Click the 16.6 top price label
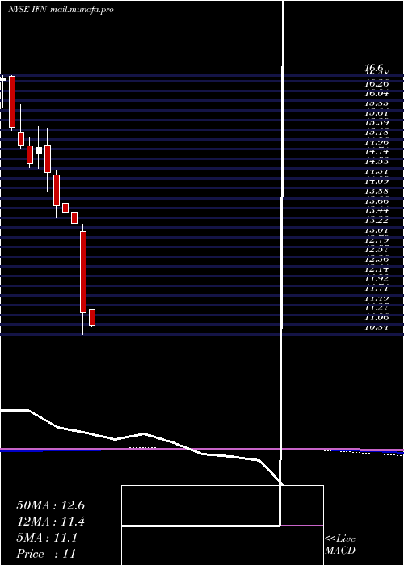The height and width of the screenshot is (566, 404). (x=373, y=67)
